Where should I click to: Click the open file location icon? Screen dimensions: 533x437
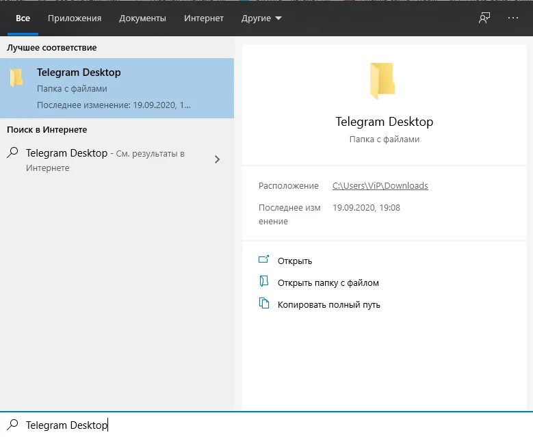coord(264,281)
